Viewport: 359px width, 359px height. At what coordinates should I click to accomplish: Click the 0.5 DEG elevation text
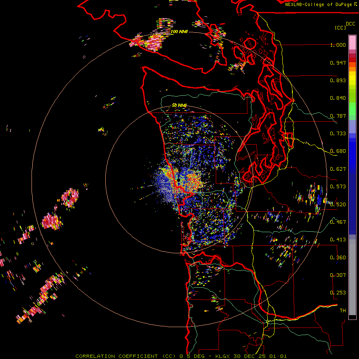pyautogui.click(x=192, y=356)
